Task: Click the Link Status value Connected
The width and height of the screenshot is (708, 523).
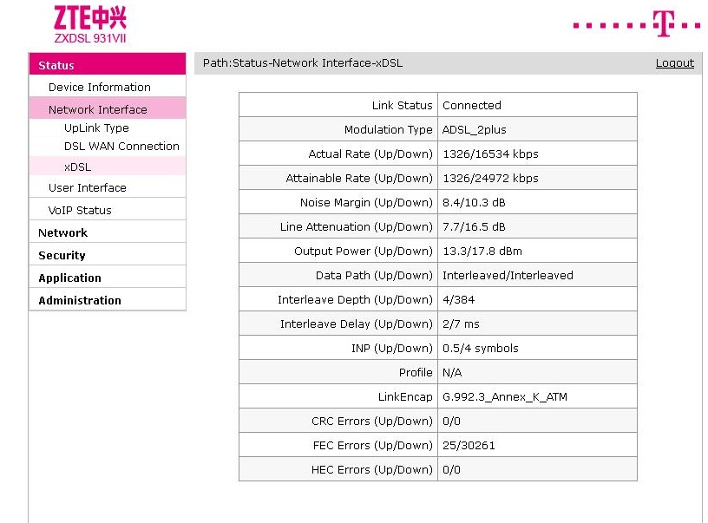Action: pos(472,105)
